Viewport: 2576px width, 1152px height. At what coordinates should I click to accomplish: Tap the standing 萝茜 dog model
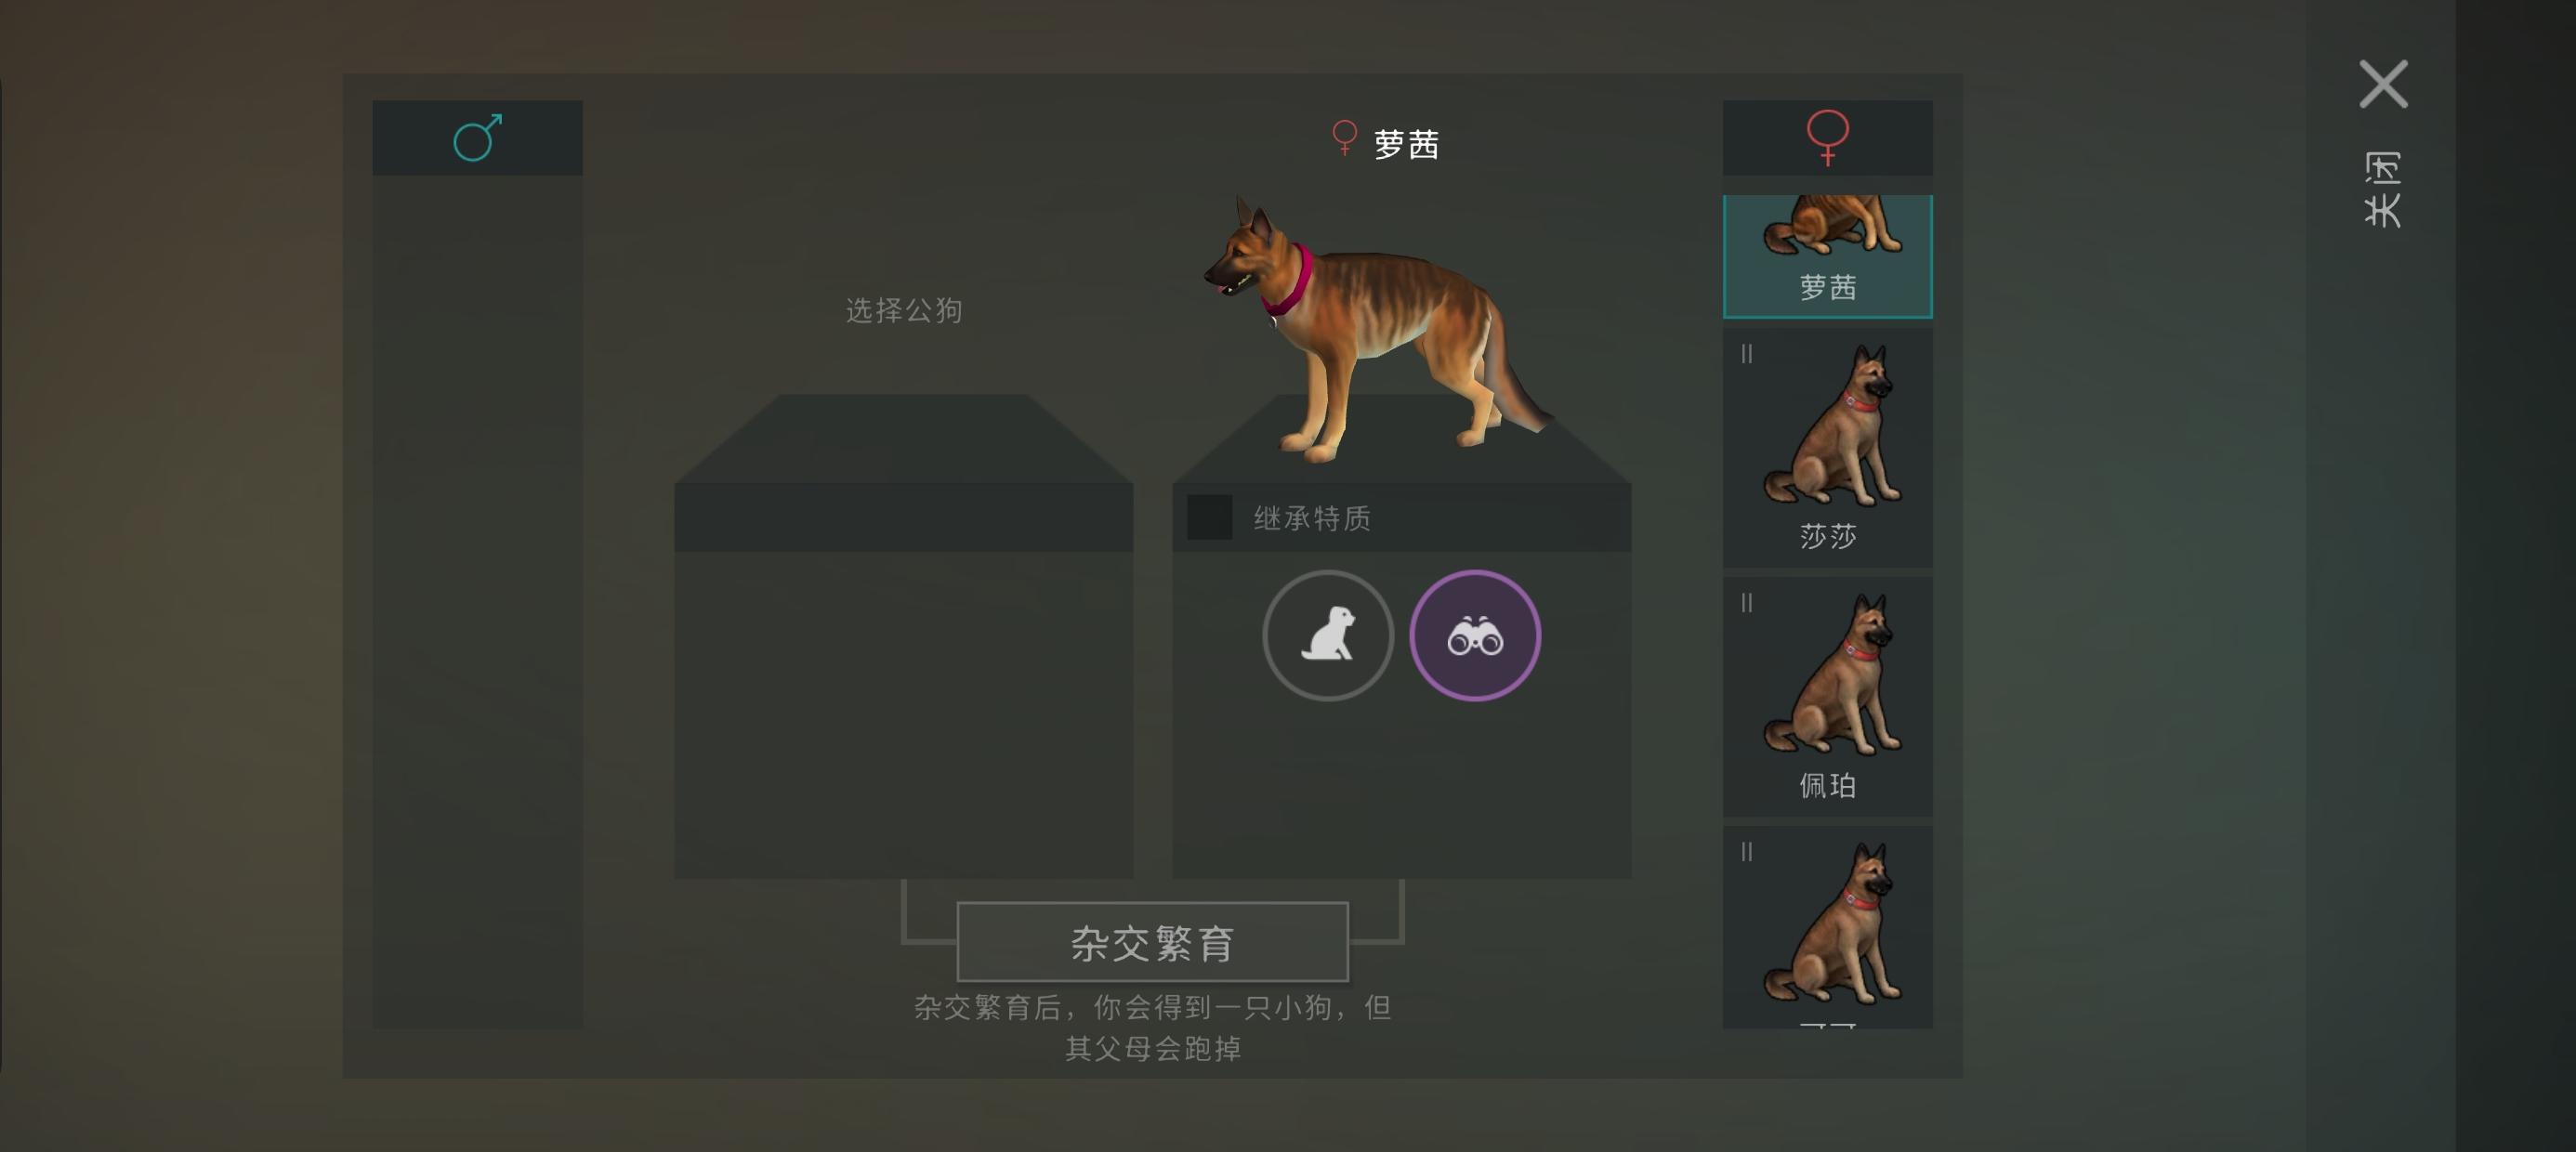[1375, 330]
